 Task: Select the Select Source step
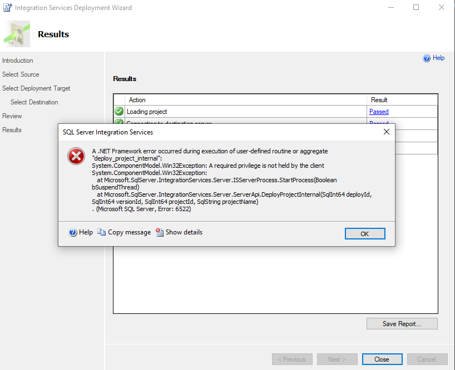[x=21, y=74]
